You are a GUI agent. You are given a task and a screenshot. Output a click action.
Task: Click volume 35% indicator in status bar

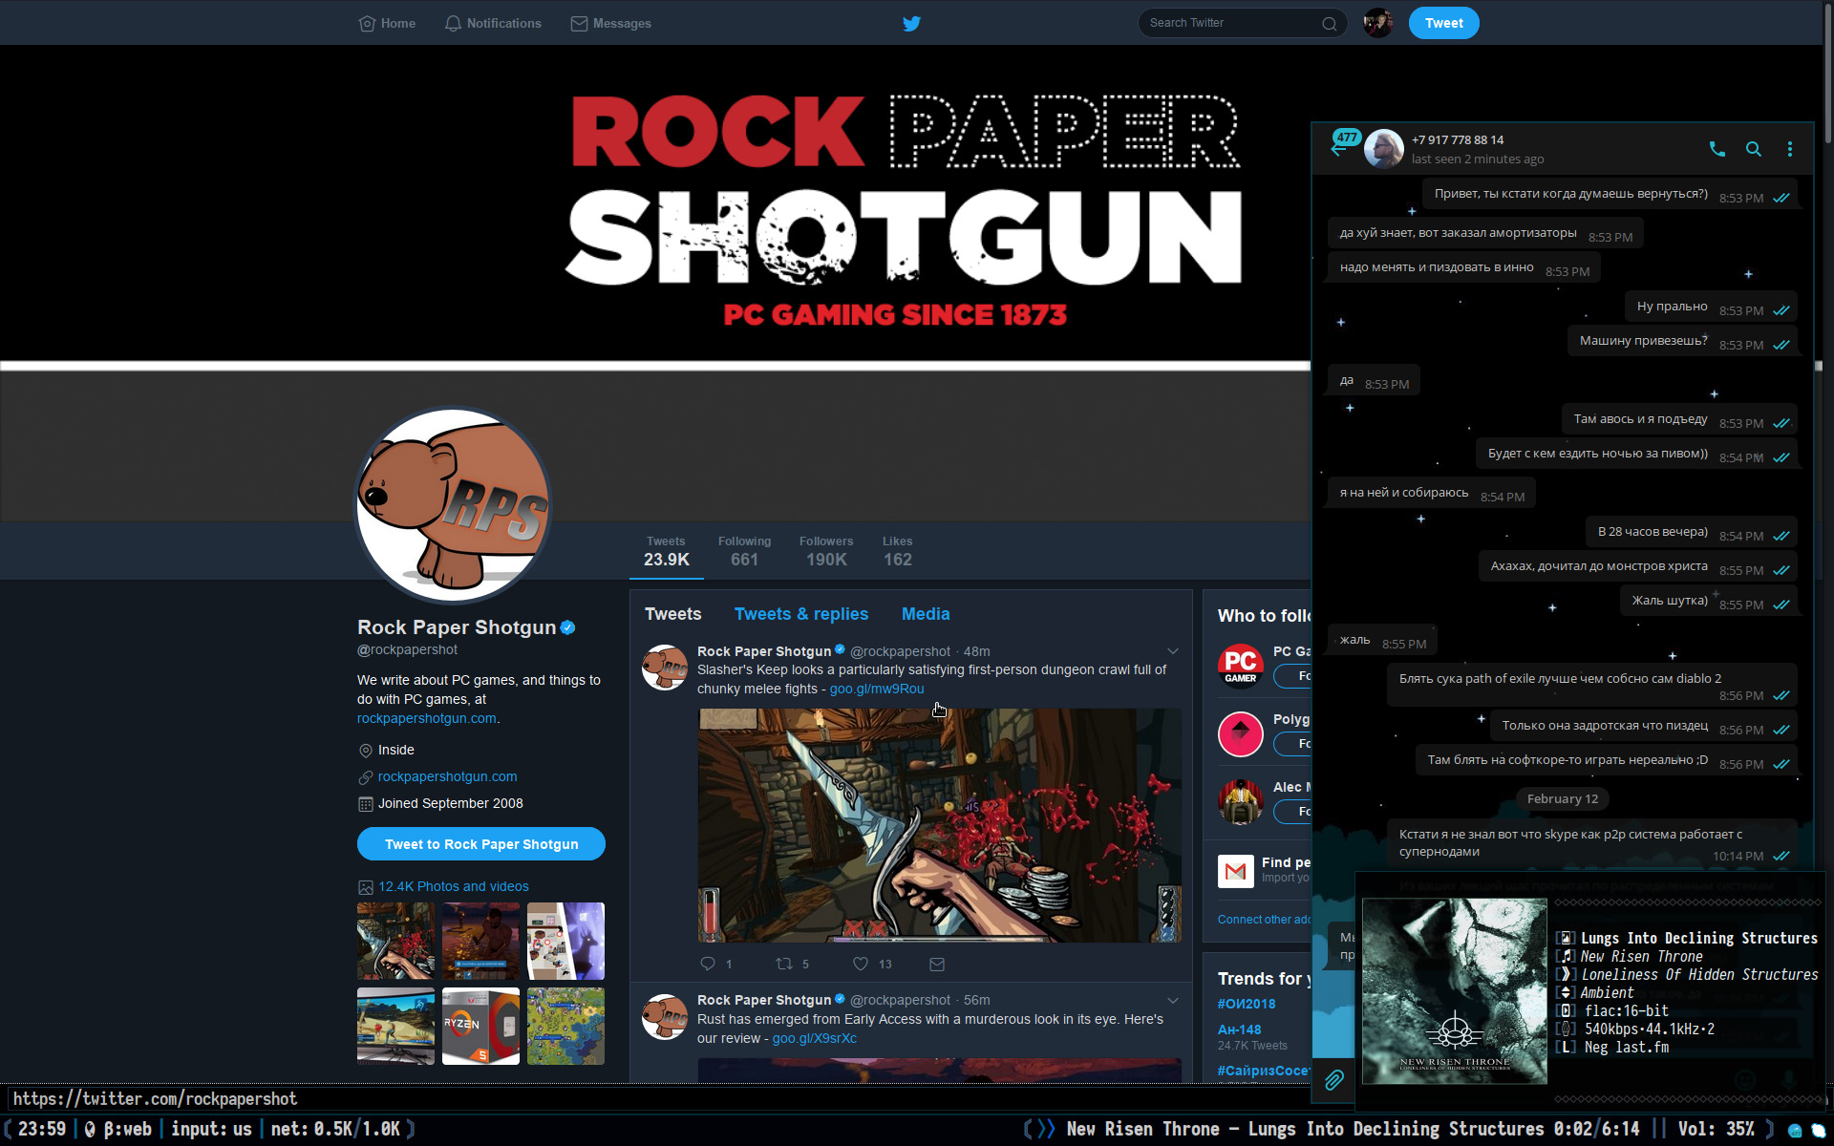pyautogui.click(x=1716, y=1129)
